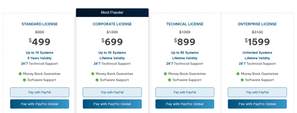297x113 pixels.
Task: Choose PayPal for the Corporate License
Action: pyautogui.click(x=112, y=92)
